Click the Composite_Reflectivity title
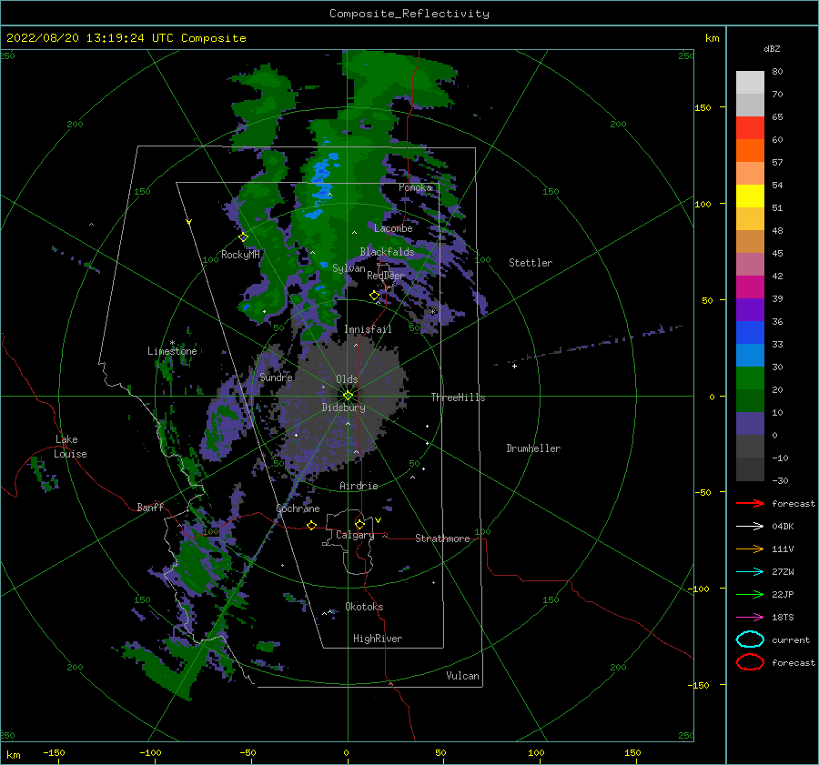This screenshot has width=819, height=765. [409, 14]
